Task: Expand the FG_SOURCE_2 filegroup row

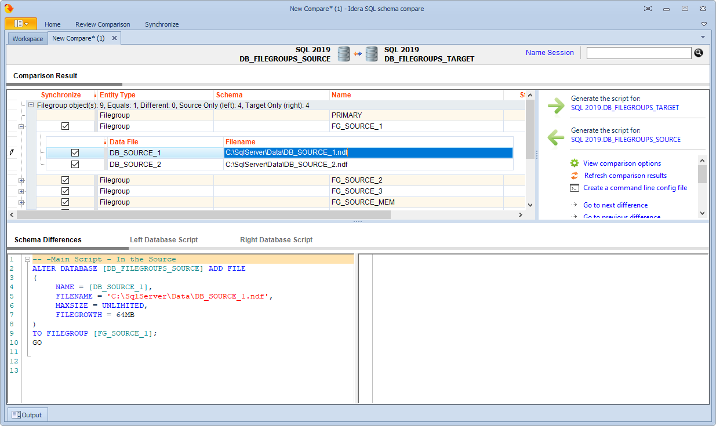Action: coord(21,180)
